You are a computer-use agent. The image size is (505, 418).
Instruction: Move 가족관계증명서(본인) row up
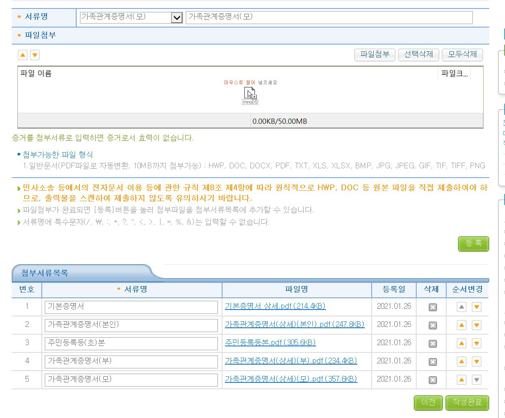pyautogui.click(x=462, y=325)
